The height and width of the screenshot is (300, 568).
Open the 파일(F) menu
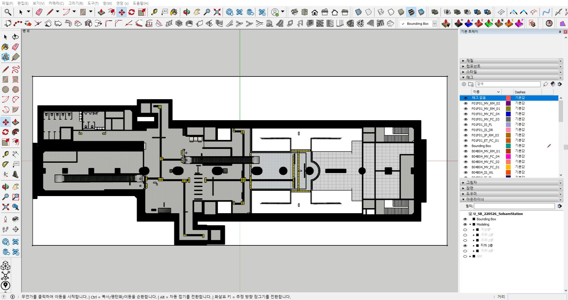click(7, 3)
